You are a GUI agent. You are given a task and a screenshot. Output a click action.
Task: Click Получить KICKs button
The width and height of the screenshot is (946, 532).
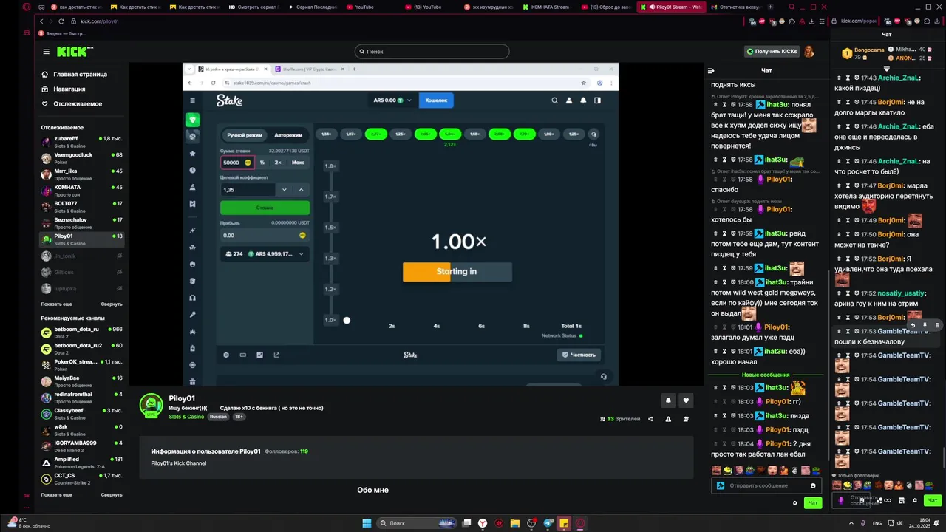[x=772, y=52]
